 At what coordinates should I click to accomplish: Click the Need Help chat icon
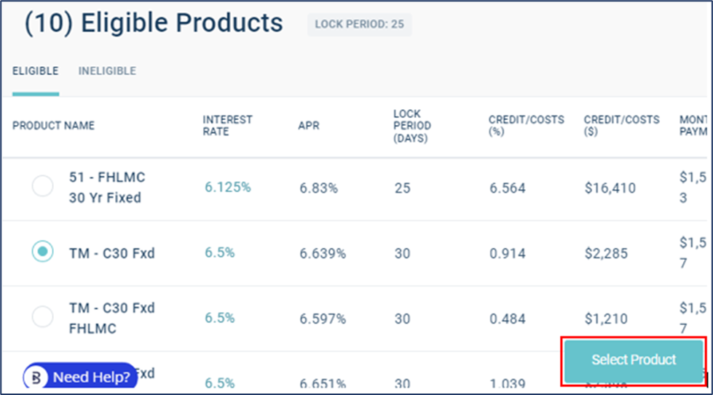click(x=36, y=378)
